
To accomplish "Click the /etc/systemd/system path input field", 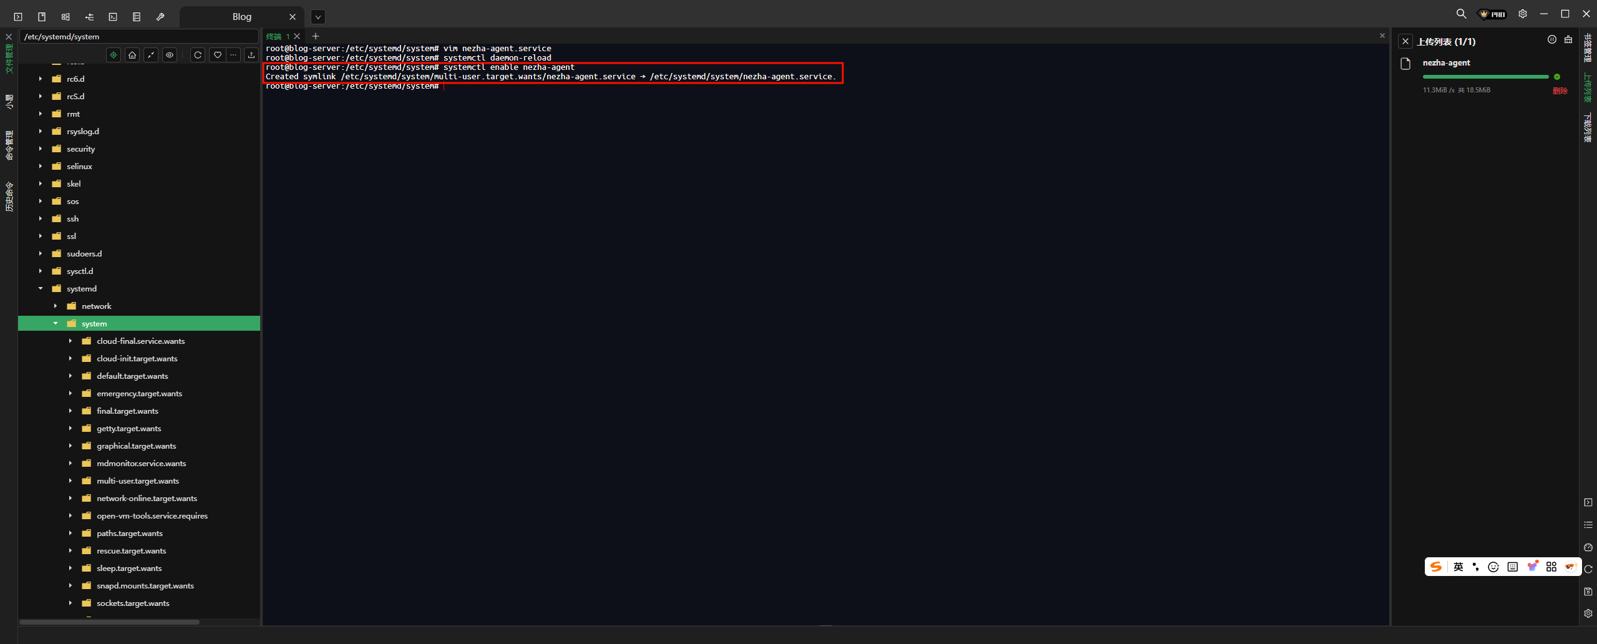I will pyautogui.click(x=138, y=36).
